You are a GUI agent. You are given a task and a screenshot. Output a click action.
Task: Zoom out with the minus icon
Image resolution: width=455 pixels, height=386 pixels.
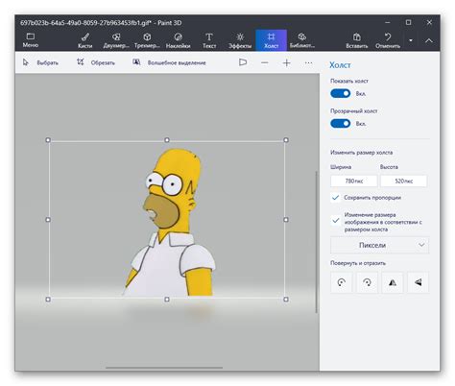(x=265, y=62)
